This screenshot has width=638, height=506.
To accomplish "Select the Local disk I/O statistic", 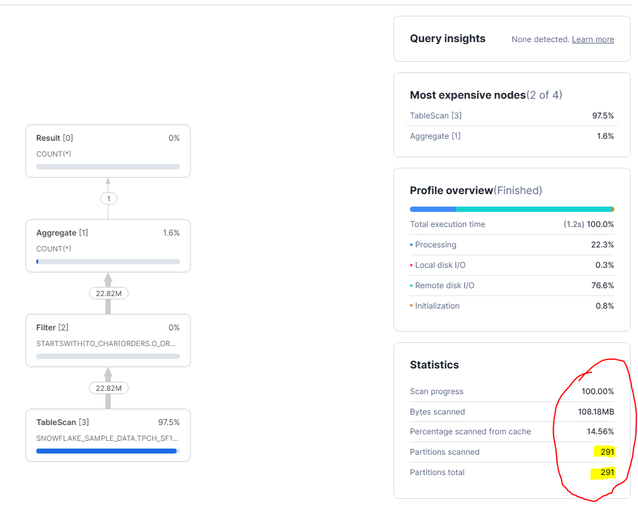I will click(x=511, y=265).
